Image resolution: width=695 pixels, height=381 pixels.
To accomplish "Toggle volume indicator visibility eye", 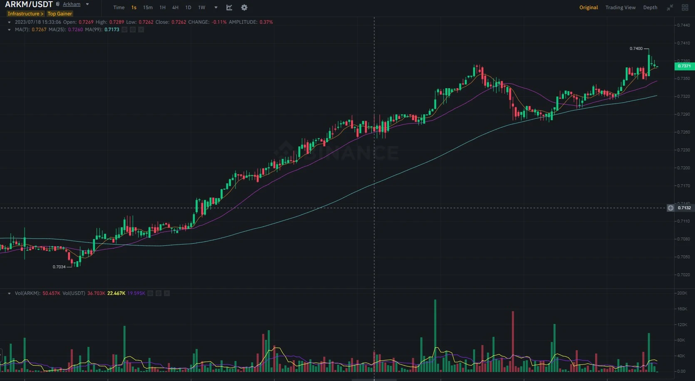I will (150, 293).
